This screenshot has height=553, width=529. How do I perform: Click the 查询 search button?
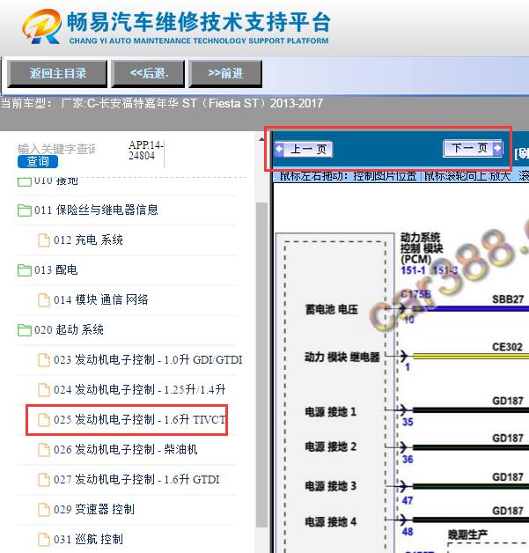38,161
